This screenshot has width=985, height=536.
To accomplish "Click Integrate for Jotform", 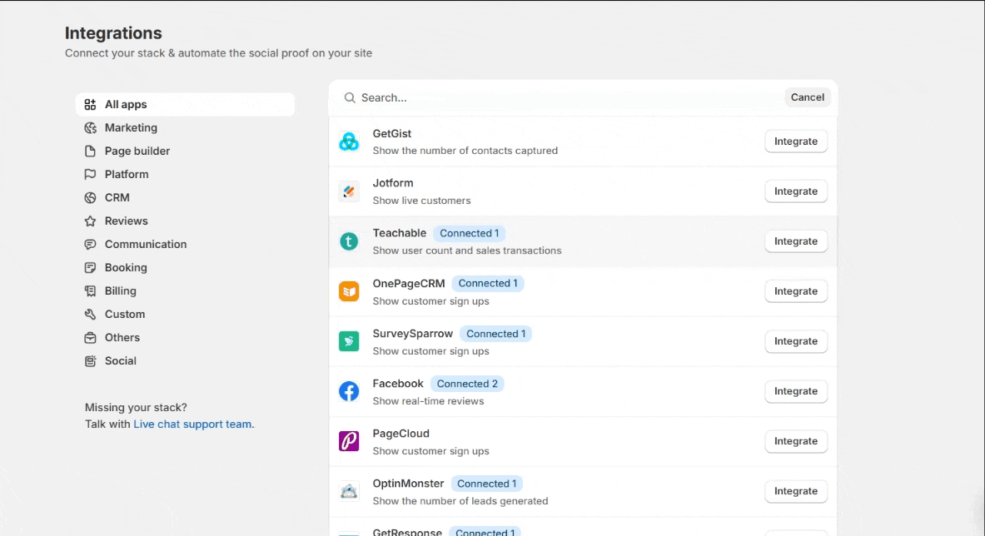I will (x=796, y=191).
